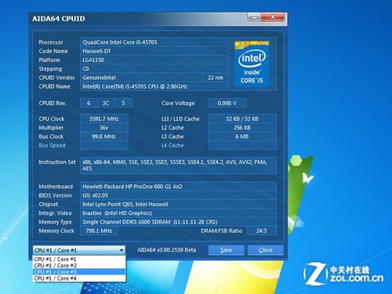Viewport: 392px width, 294px height.
Task: Minimize the AIDA64 CPUID window
Action: coord(254,17)
